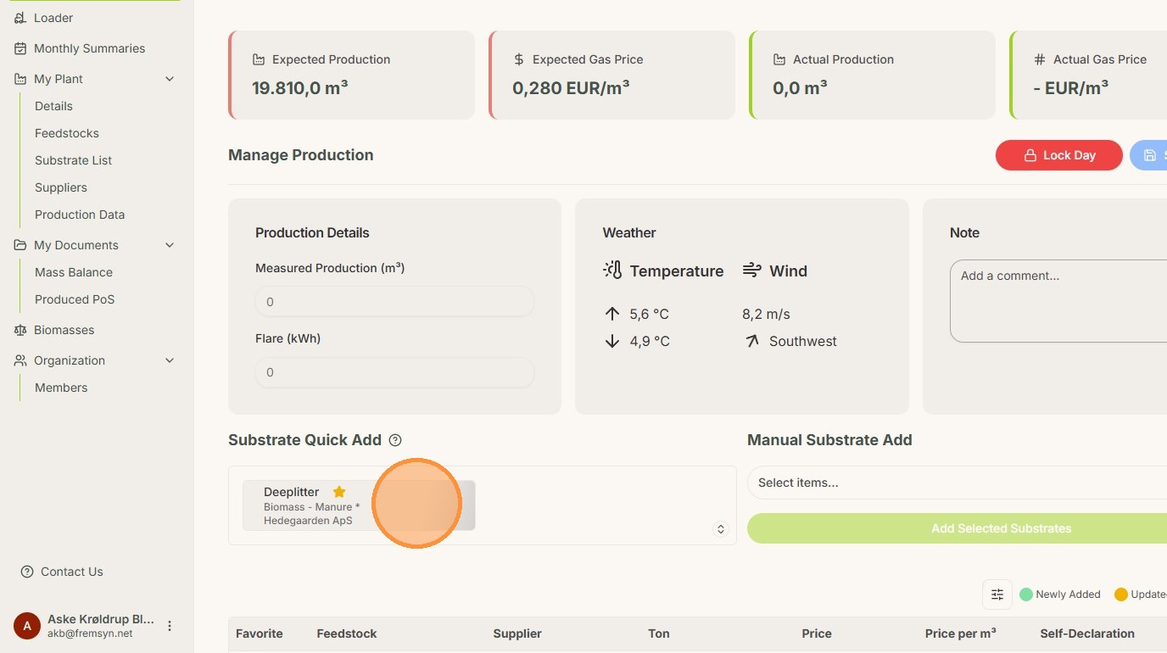This screenshot has height=653, width=1167.
Task: Click the user account options menu dots
Action: pyautogui.click(x=170, y=626)
